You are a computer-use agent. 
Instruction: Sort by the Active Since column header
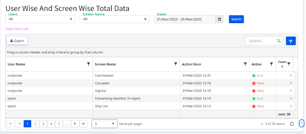tap(191, 64)
